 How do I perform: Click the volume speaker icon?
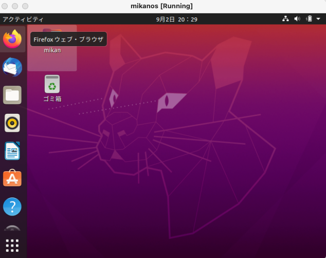297,19
